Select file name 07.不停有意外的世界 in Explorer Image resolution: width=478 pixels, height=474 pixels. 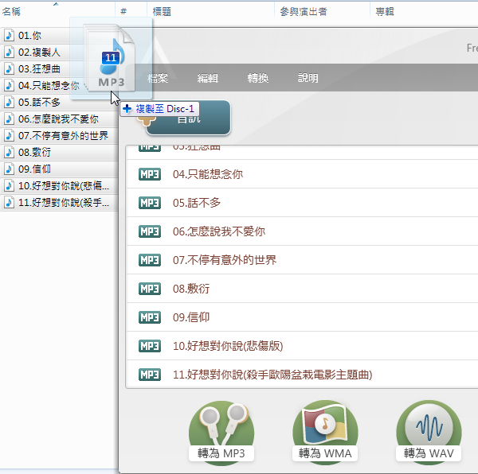[x=63, y=136]
